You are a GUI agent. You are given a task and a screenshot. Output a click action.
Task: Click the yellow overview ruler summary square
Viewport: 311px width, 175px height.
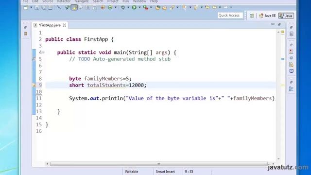click(x=283, y=32)
